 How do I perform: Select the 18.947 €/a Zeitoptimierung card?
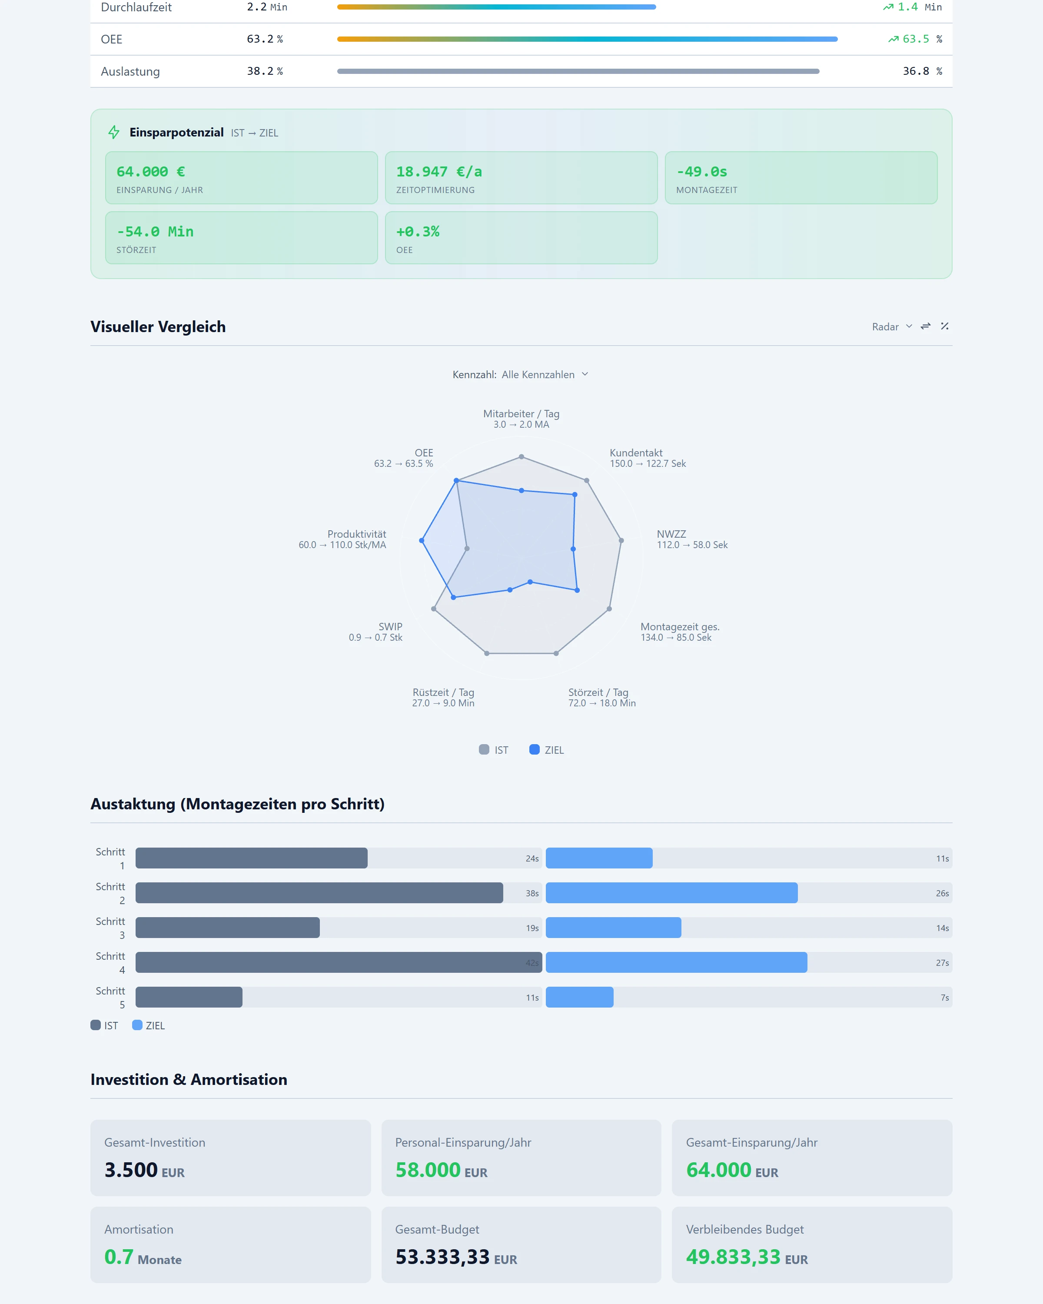pos(521,178)
